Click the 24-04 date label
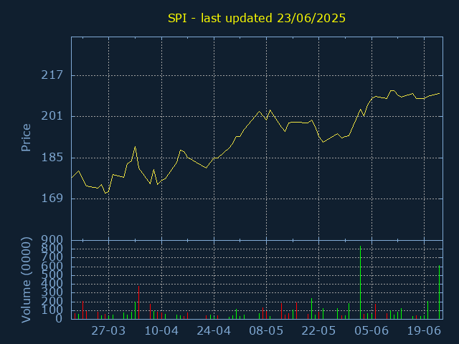Viewport: 459px width, 344px height. (x=214, y=331)
